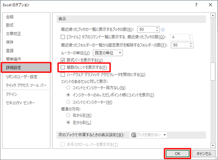Toggle 水平スクロール バーを表示する checkbox
The width and height of the screenshot is (218, 160).
coord(63,144)
